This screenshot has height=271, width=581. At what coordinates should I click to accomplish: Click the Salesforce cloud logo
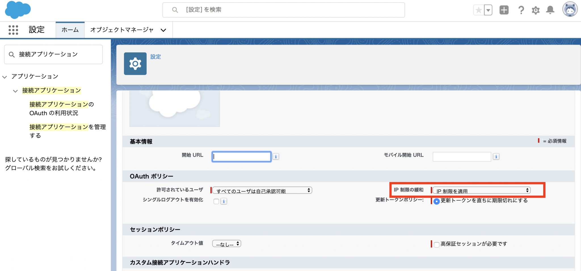[x=18, y=10]
